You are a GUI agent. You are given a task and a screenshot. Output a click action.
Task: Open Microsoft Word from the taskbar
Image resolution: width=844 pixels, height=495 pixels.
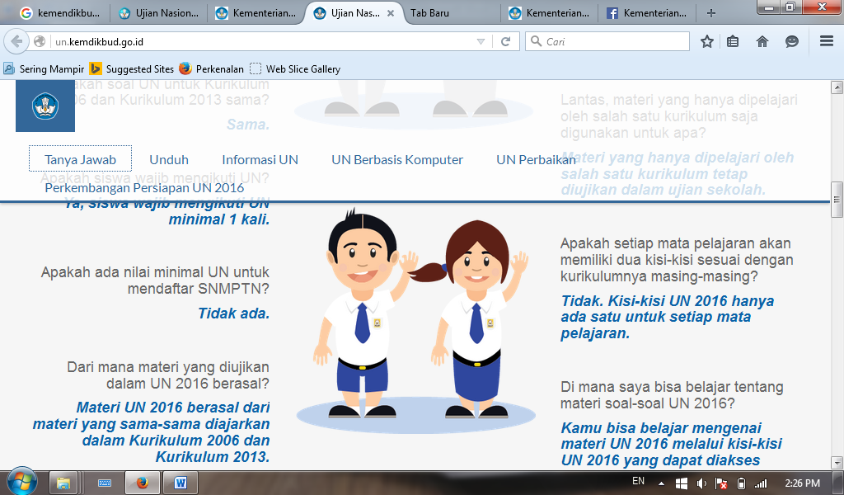(x=180, y=484)
